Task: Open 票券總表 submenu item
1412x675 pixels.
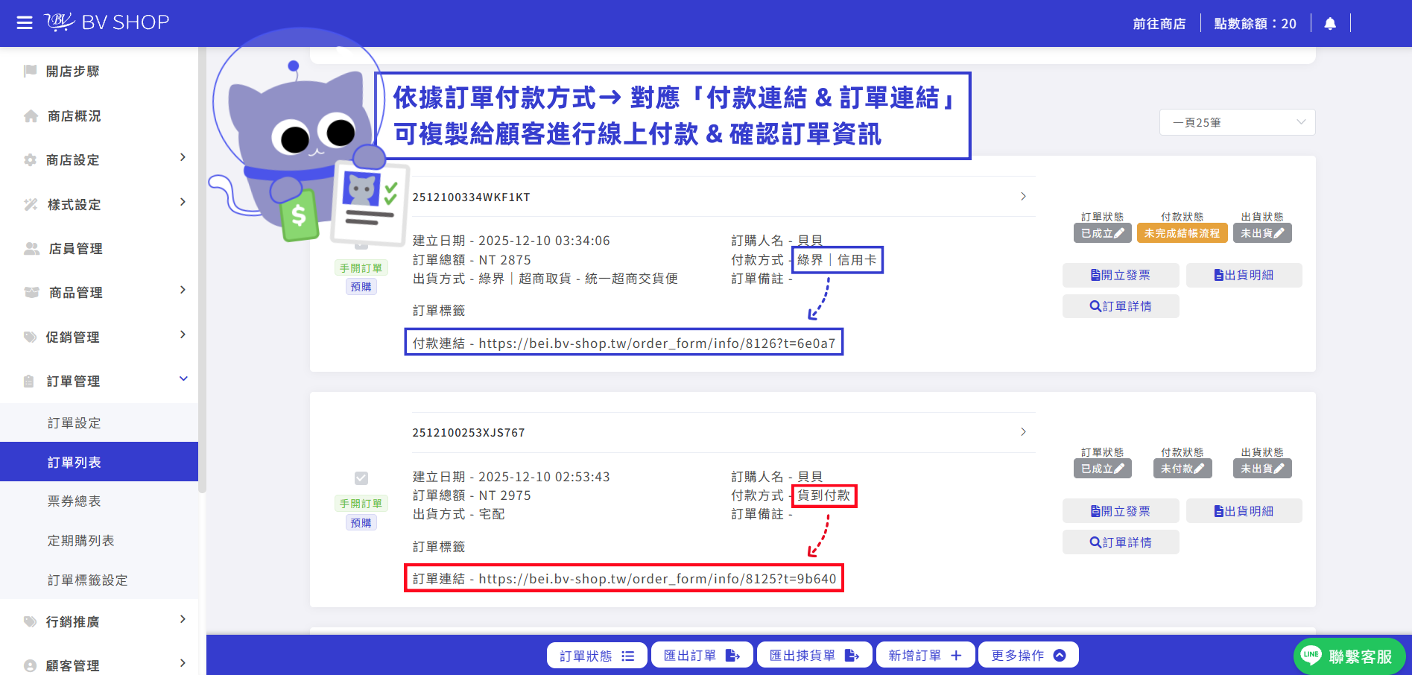Action: [99, 501]
